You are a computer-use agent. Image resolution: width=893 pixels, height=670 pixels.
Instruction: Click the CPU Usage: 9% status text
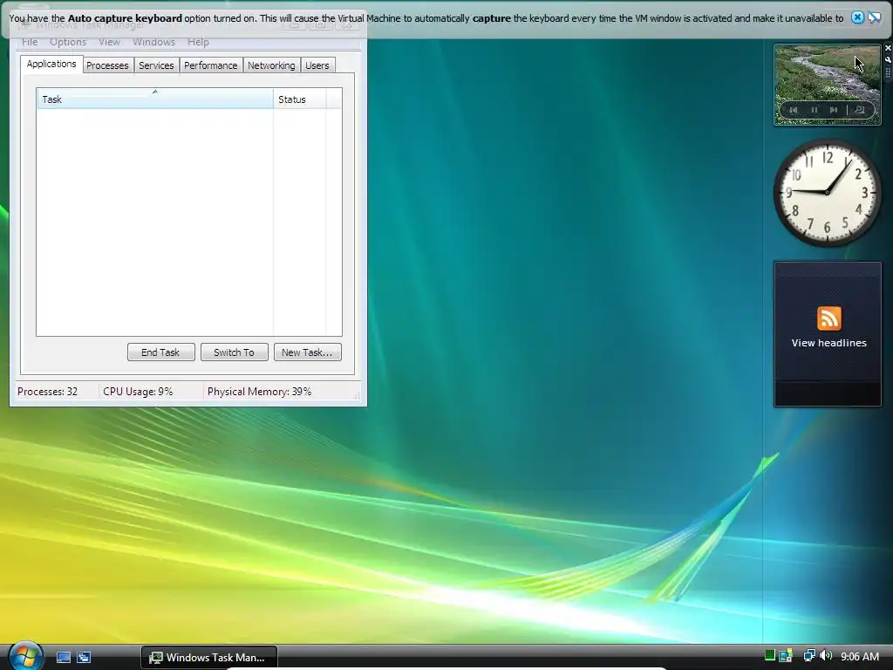138,392
